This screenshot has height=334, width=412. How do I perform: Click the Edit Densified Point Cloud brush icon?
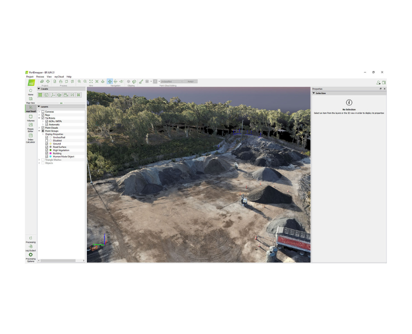[141, 82]
